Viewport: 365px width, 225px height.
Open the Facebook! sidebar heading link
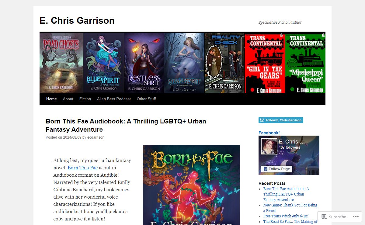pos(269,133)
